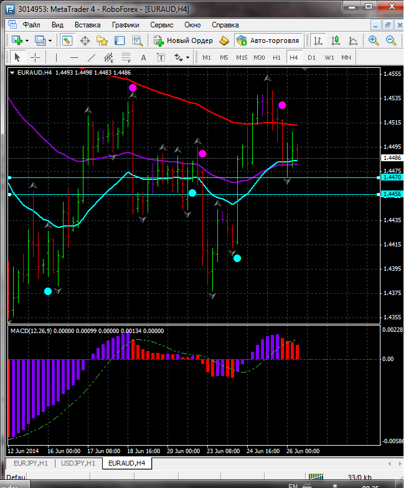Image resolution: width=411 pixels, height=488 pixels.
Task: Open the Графики menu
Action: coord(125,25)
